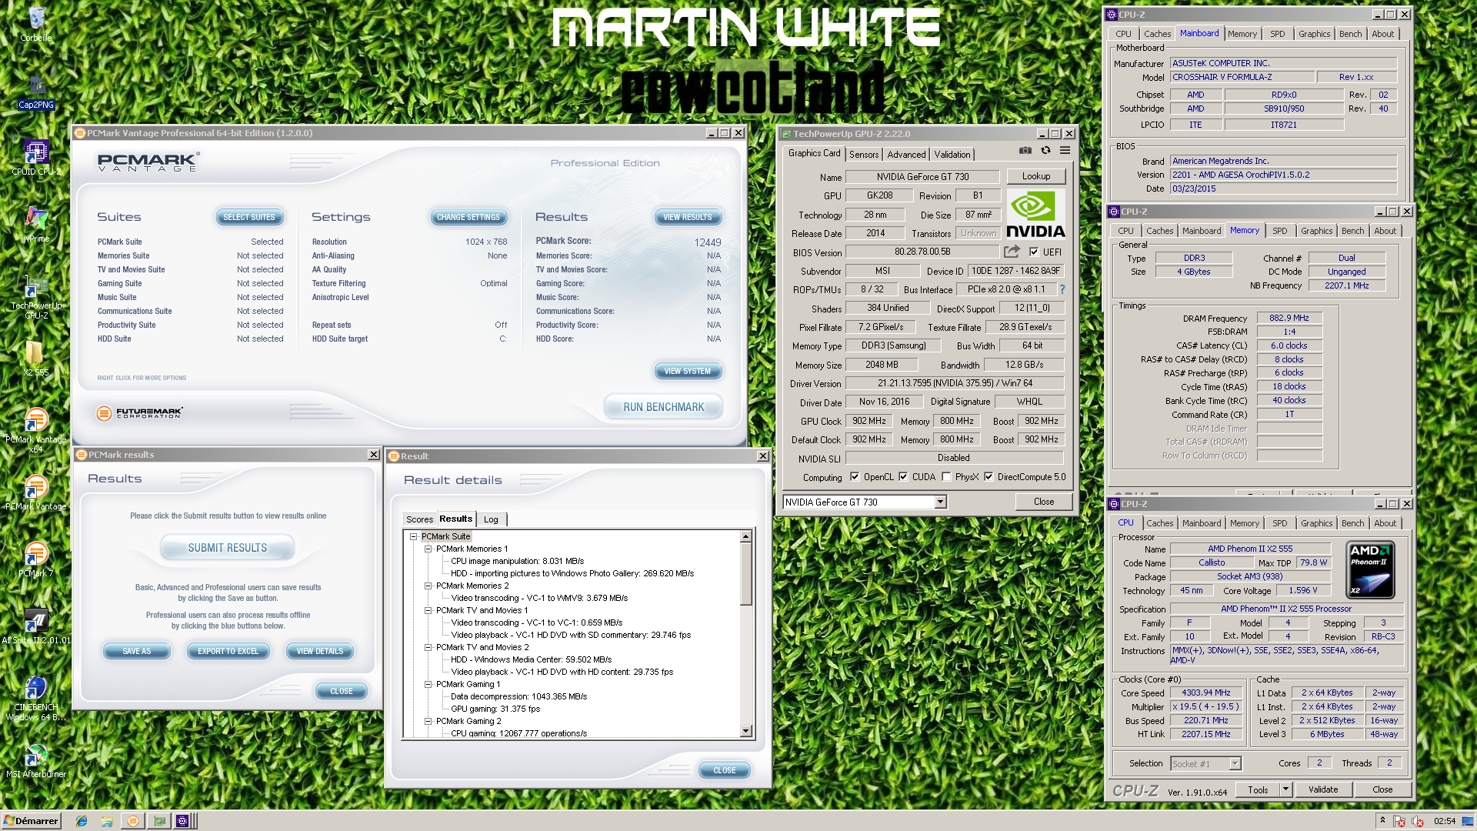Click the results tree scrollbar thumb
This screenshot has height=831, width=1477.
tap(745, 574)
